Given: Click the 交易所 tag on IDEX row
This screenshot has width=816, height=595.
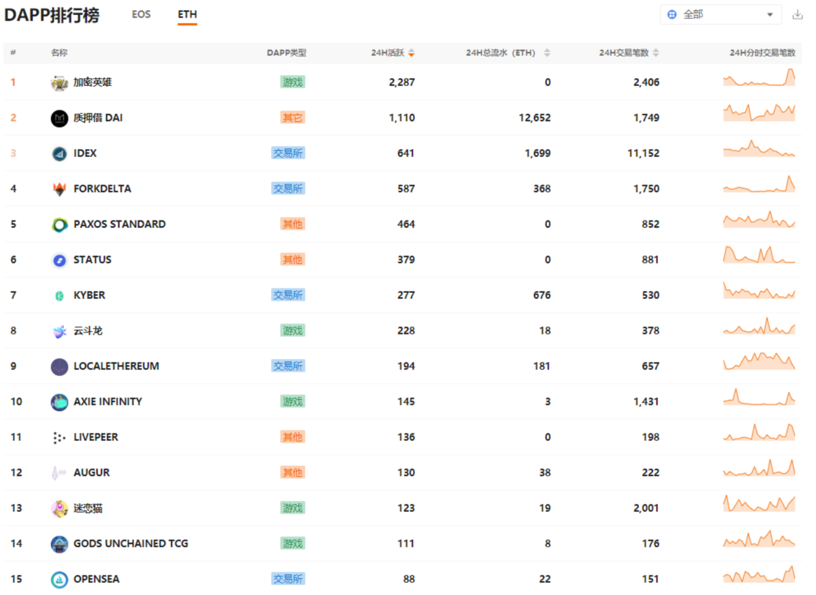Looking at the screenshot, I should (288, 153).
